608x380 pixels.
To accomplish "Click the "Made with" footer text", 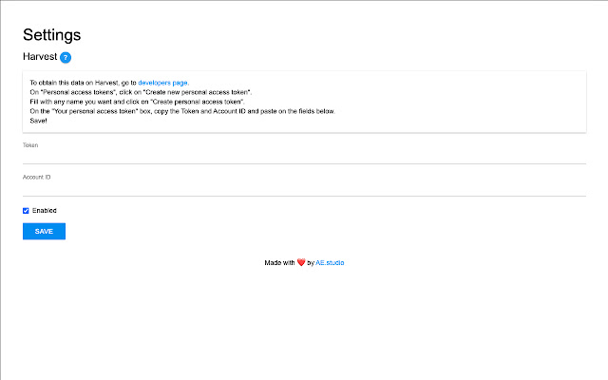I will (279, 262).
